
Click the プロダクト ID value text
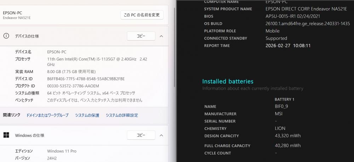(73, 86)
